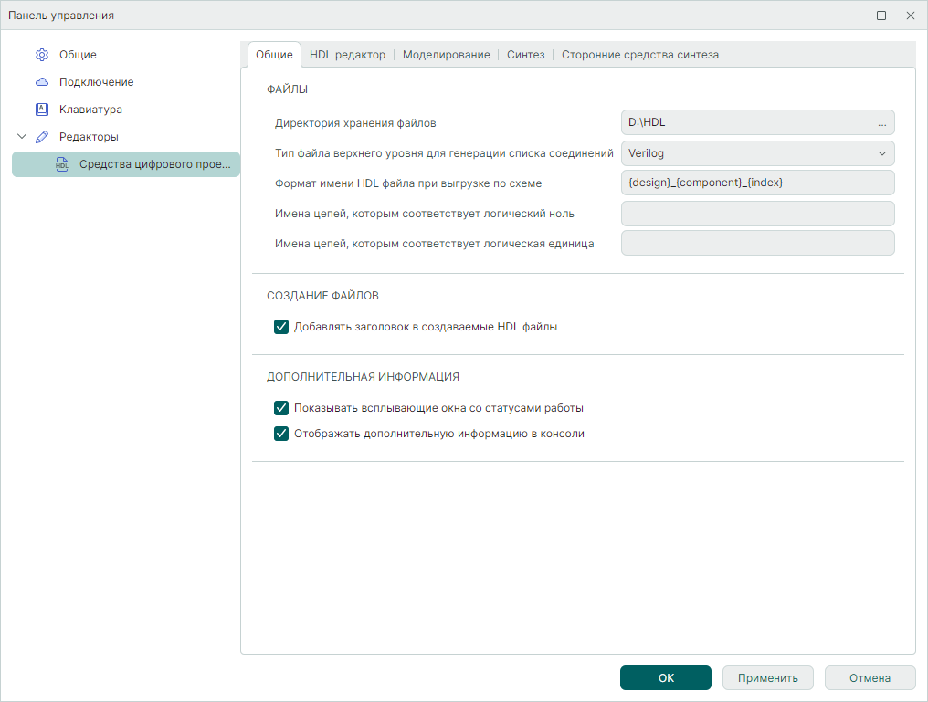Go to the Синтез tab
928x702 pixels.
tap(525, 55)
